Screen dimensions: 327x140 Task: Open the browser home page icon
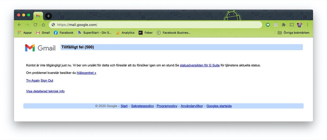pos(43,25)
